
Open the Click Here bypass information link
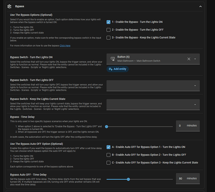tap(65, 46)
